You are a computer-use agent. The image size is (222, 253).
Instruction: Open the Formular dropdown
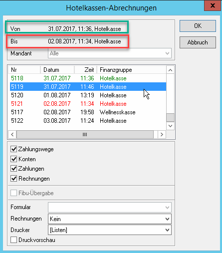(110, 207)
